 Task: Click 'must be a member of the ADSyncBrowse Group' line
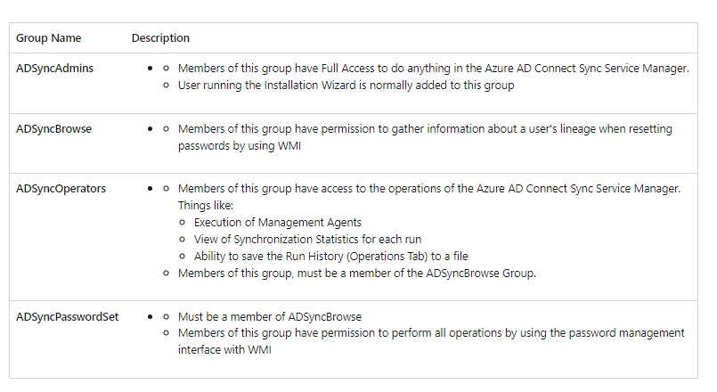(x=356, y=274)
